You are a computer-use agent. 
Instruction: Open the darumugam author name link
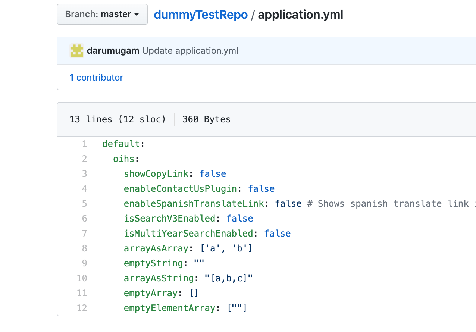pyautogui.click(x=113, y=51)
